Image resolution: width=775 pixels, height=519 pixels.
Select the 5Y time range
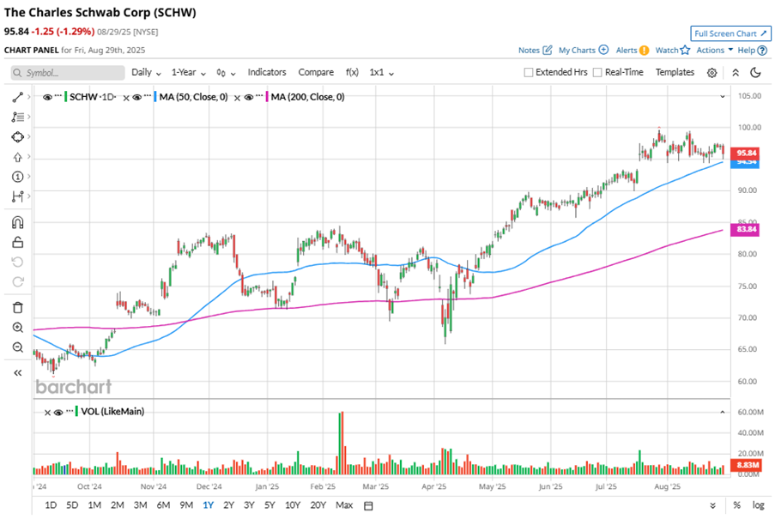tap(269, 505)
